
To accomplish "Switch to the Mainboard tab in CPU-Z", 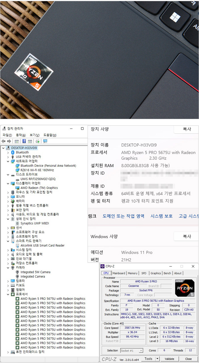I will [x=119, y=273].
